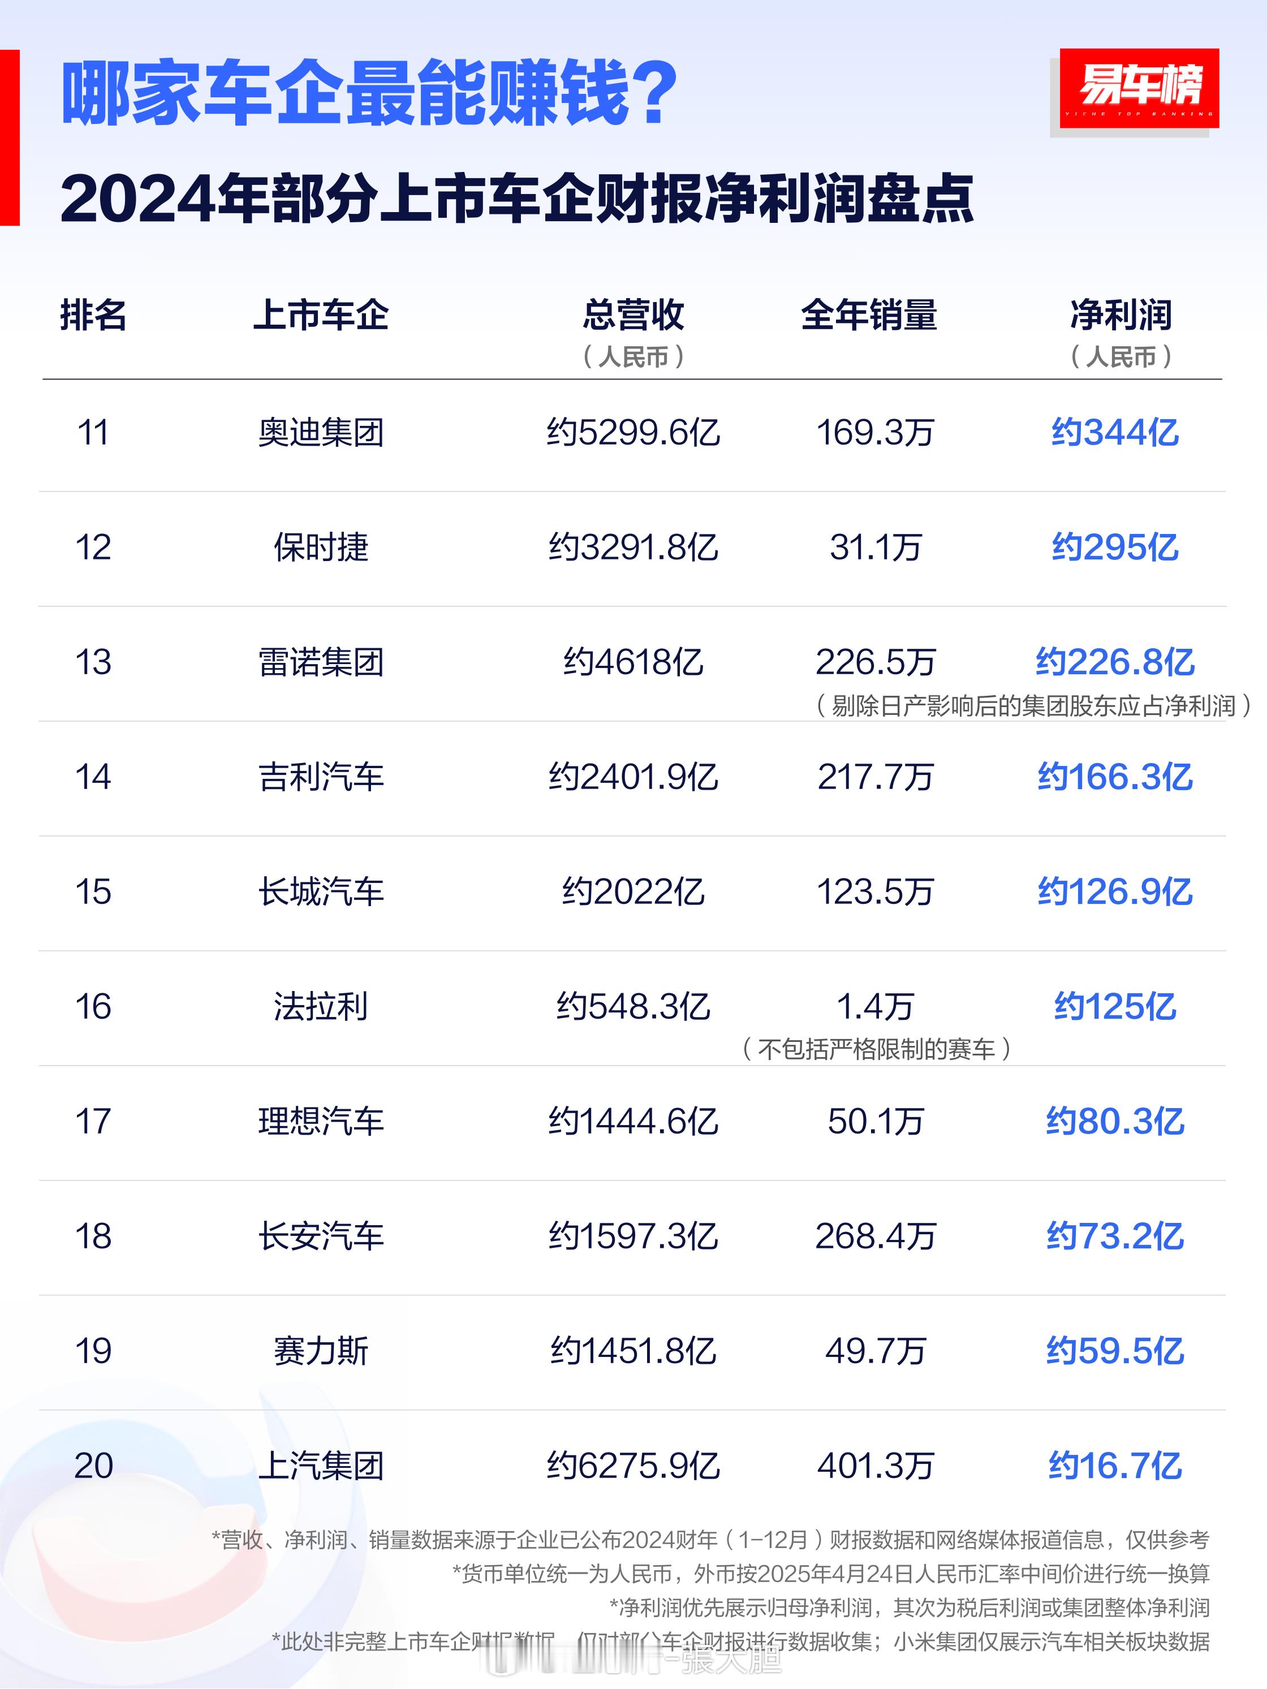
Task: Click the 2024年部分上市车企 subtitle
Action: [516, 199]
